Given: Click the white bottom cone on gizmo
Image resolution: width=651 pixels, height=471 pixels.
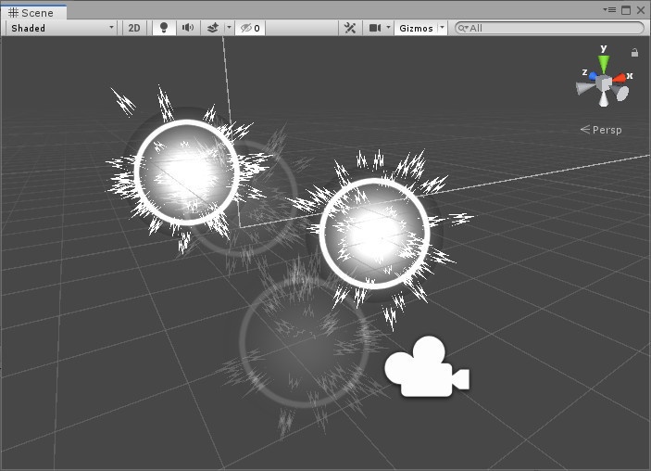Looking at the screenshot, I should click(x=604, y=99).
